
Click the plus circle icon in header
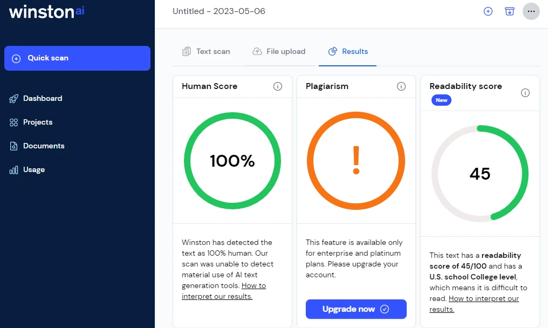point(488,11)
